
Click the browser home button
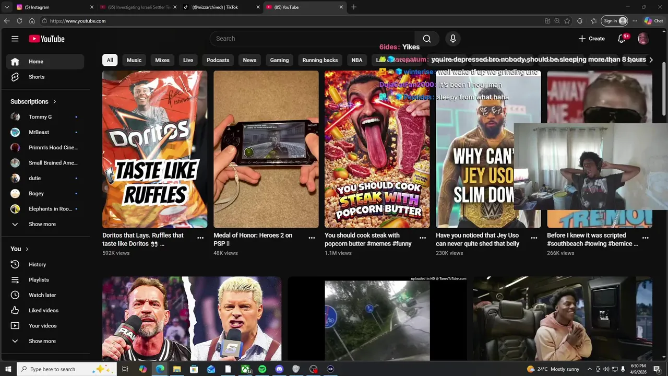coord(32,21)
